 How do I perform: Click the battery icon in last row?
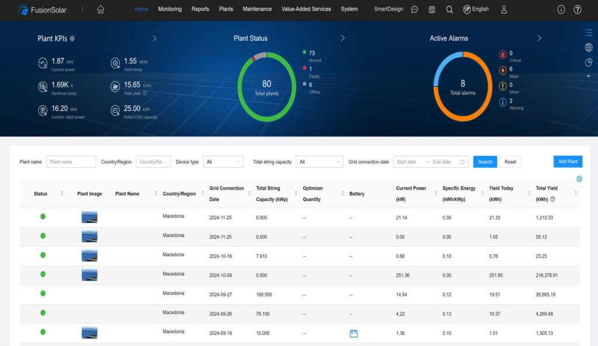pos(353,334)
